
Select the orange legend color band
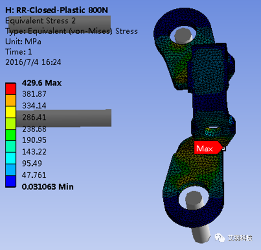click(11, 100)
